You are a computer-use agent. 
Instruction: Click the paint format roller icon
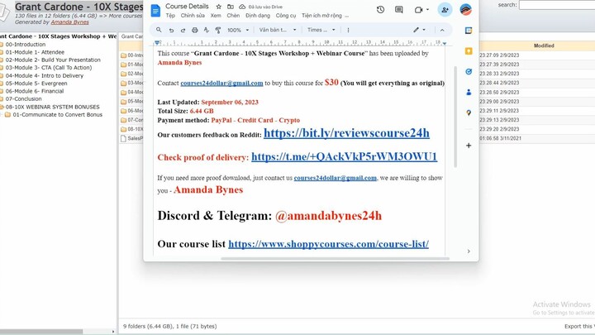pos(217,30)
